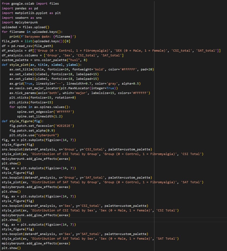227x251 pixels.
Task: Click the 'spine.set_edgecolor' line
Action: pyautogui.click(x=45, y=112)
